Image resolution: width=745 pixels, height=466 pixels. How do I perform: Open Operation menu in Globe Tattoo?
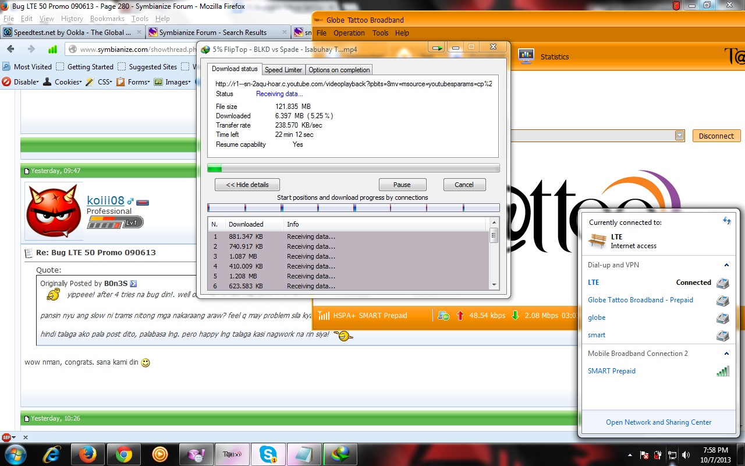[x=349, y=33]
